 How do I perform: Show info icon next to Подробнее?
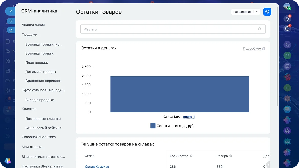pyautogui.click(x=264, y=49)
